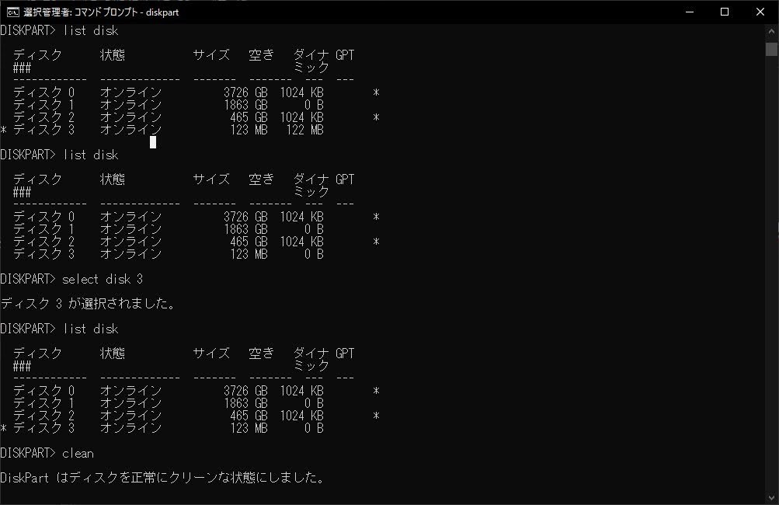Click the window title text ending in 'diskpart'
The width and height of the screenshot is (779, 505).
tap(101, 12)
